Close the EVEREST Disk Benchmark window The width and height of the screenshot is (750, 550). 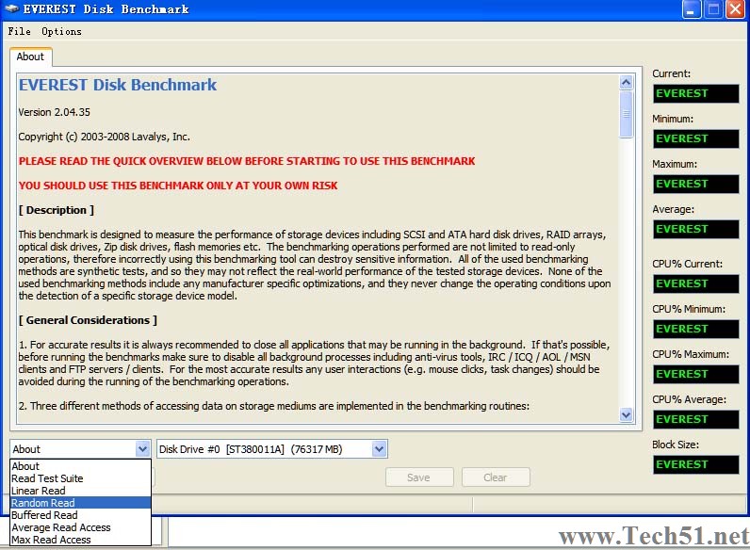pos(735,9)
